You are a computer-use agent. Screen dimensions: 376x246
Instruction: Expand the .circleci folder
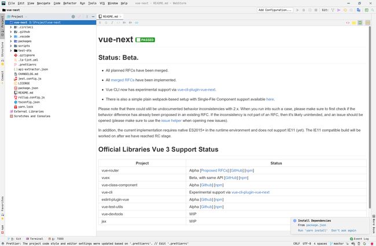pos(11,27)
